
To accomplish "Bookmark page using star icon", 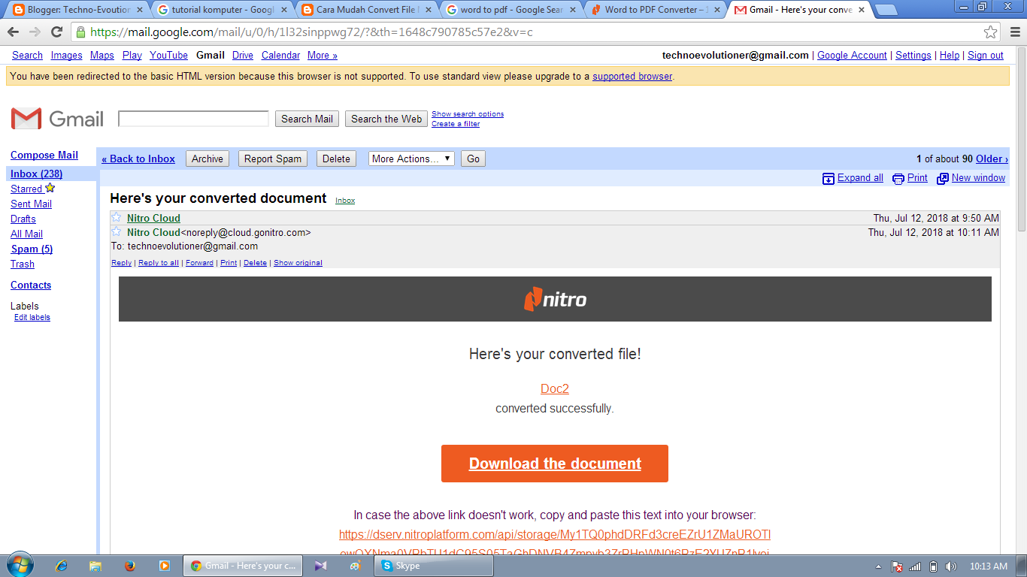I will click(991, 32).
